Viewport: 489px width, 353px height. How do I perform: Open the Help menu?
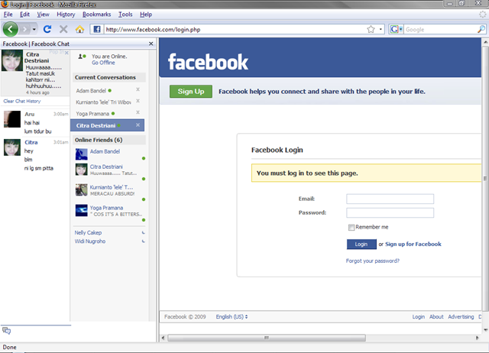tap(146, 15)
